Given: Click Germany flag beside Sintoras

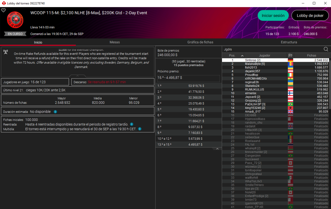Looking at the screenshot, I should [x=290, y=60].
